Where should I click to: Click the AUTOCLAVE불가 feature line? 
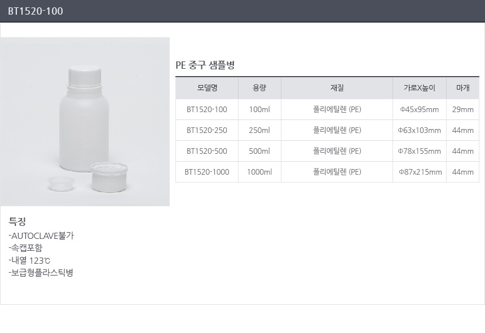(42, 236)
